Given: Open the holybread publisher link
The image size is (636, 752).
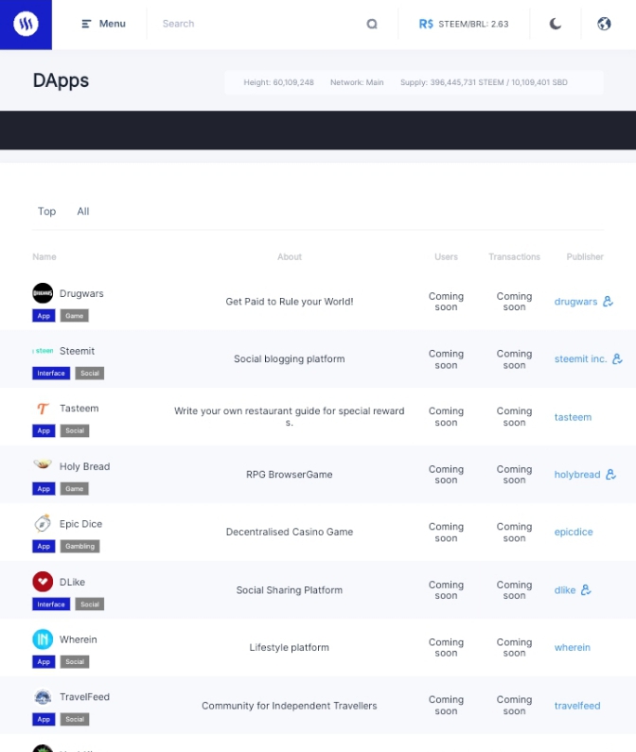Looking at the screenshot, I should click(577, 474).
